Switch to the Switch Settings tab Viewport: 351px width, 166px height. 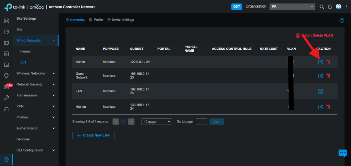(x=120, y=20)
